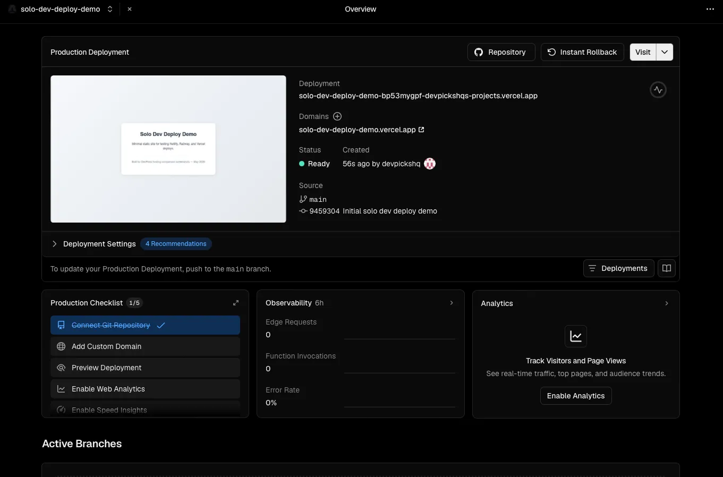Click the book documentation icon
Image resolution: width=723 pixels, height=477 pixels.
point(667,268)
